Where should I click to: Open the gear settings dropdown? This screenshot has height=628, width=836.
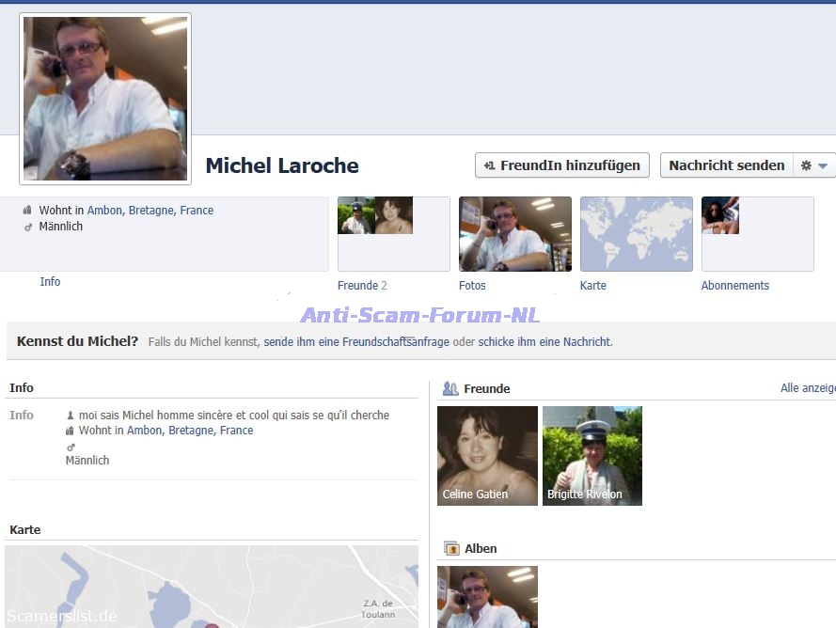pyautogui.click(x=813, y=165)
